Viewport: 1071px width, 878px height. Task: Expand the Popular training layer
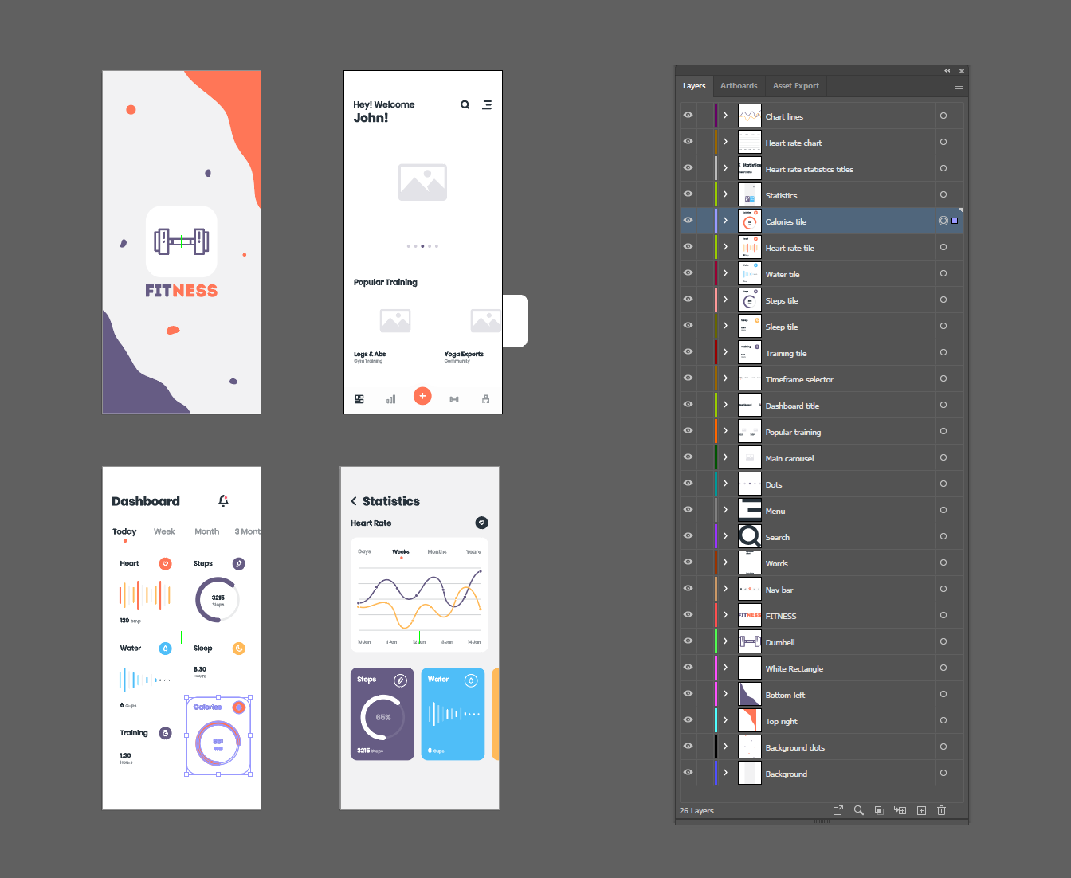pyautogui.click(x=725, y=431)
